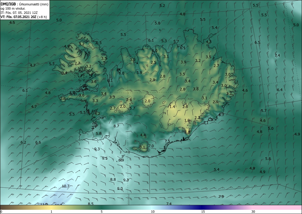Click the 7.5 value on the south coast
The height and width of the screenshot is (214, 302).
tap(167, 141)
